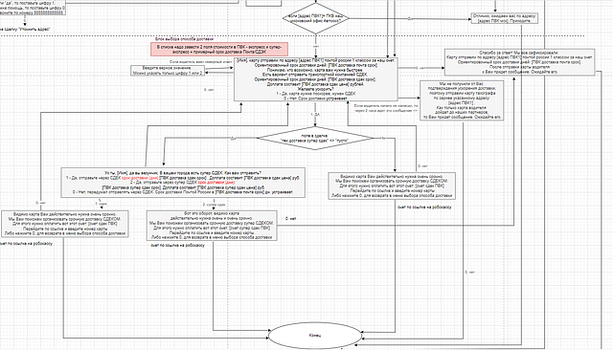Select "Если водитель ничего не написал" annotation text
The height and width of the screenshot is (350, 613).
pos(386,108)
